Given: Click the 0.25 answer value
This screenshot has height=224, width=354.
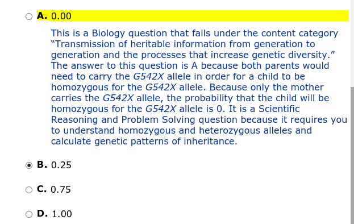Looking at the screenshot, I should click(x=61, y=165).
